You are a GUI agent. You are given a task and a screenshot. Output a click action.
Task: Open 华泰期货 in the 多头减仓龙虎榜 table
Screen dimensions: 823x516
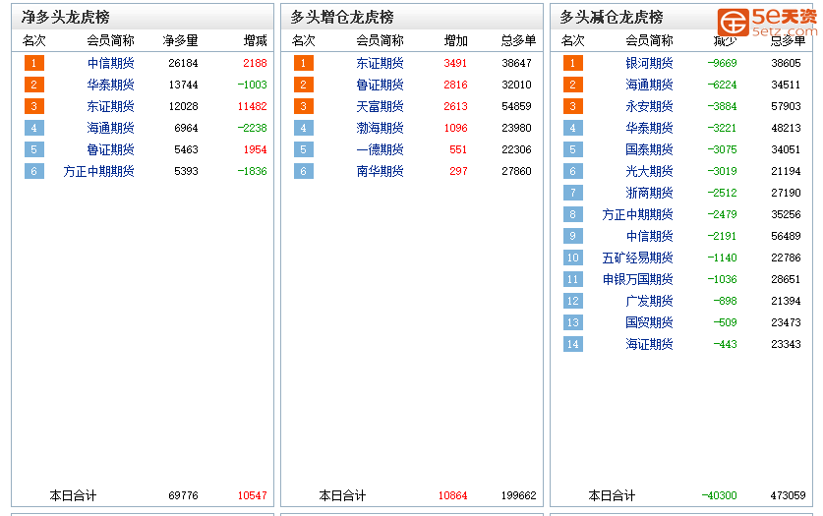tap(649, 128)
